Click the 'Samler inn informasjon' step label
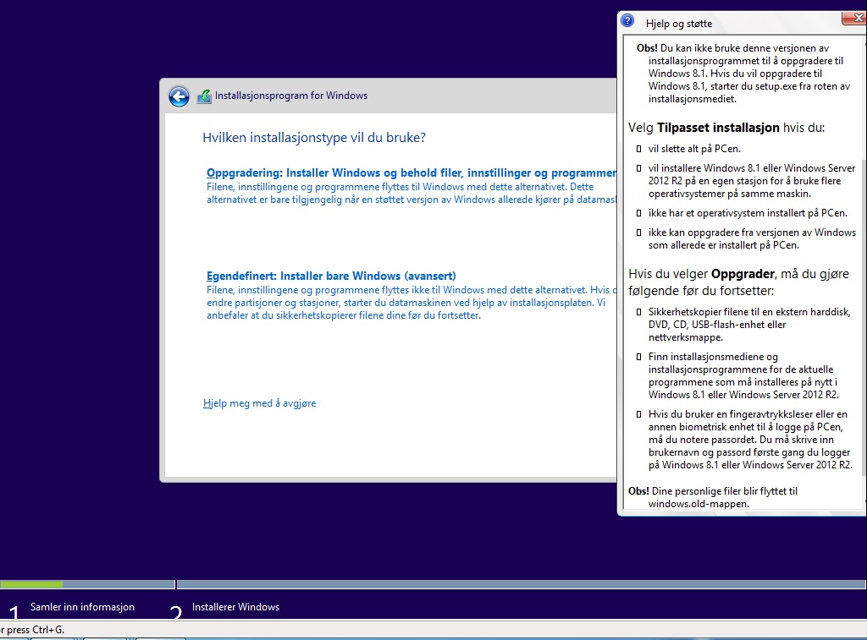The height and width of the screenshot is (640, 867). pos(82,607)
